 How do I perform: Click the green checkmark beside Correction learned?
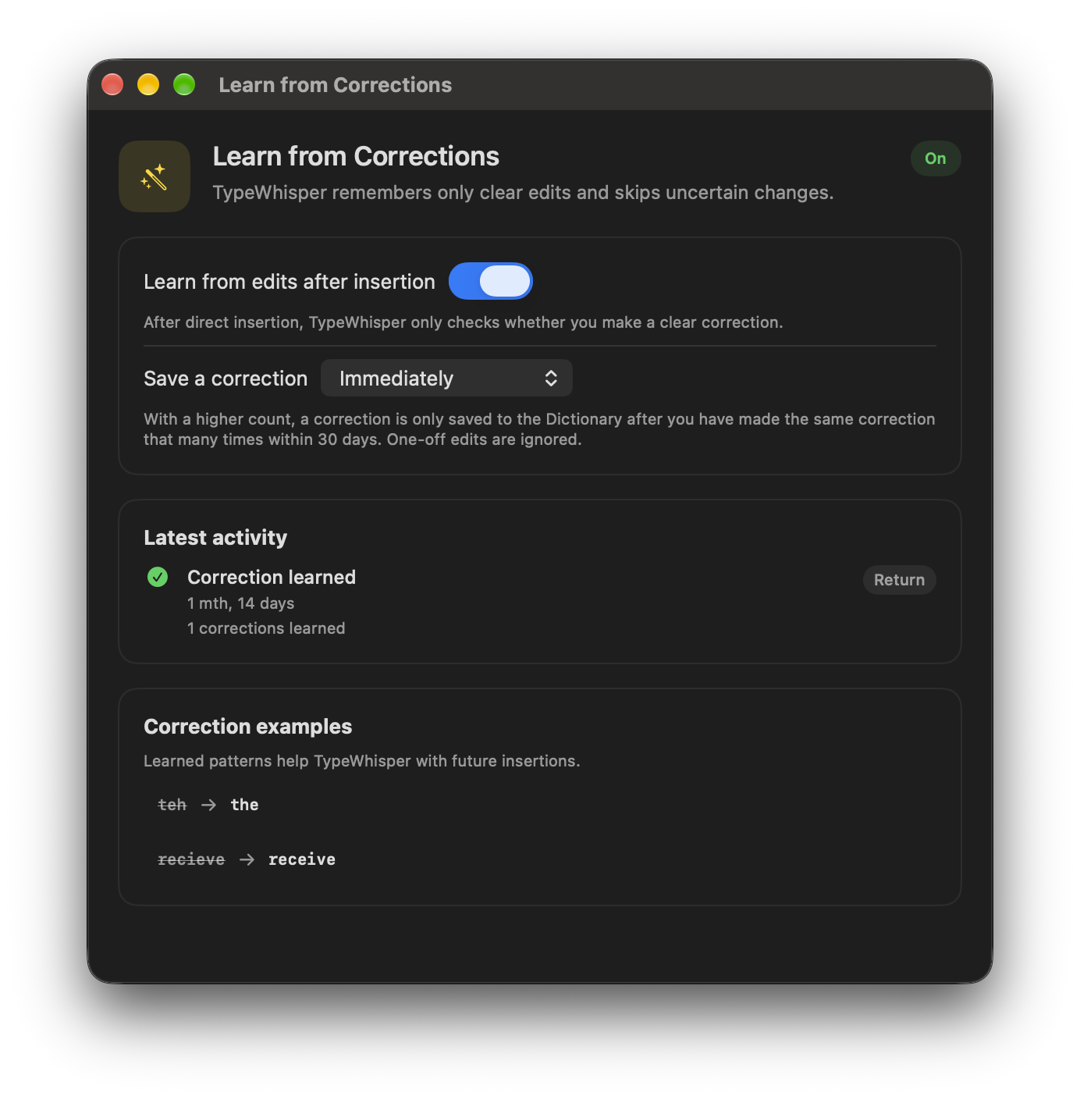(x=158, y=577)
